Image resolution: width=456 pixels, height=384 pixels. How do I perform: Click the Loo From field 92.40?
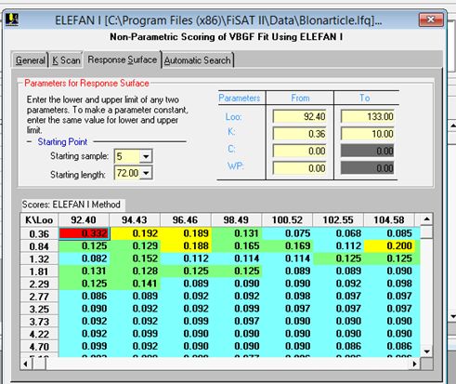click(x=299, y=116)
